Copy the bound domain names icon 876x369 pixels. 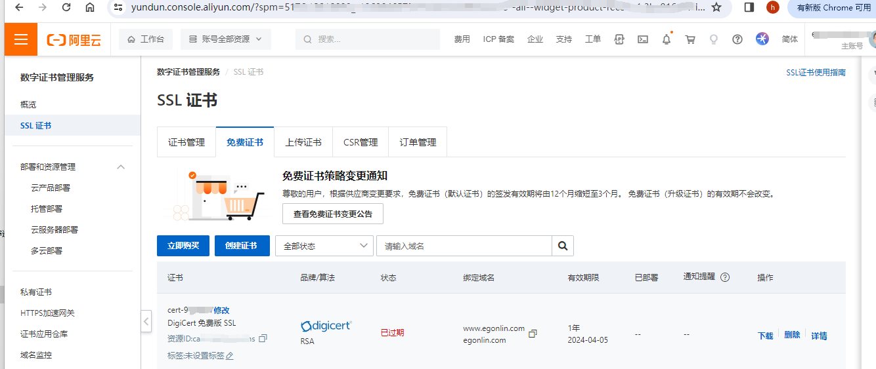[x=533, y=334]
